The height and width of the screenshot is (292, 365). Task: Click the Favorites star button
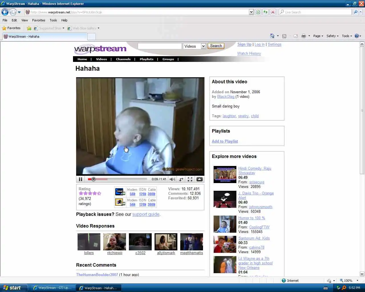[x=11, y=28]
